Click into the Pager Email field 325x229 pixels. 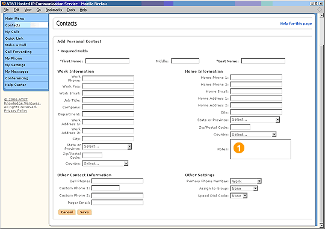[117, 203]
